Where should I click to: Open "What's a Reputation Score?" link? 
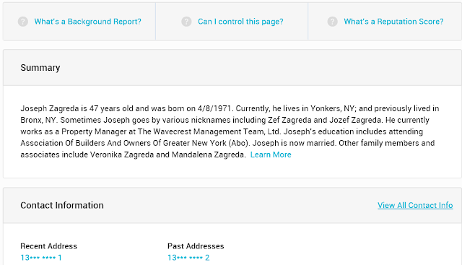coord(393,22)
